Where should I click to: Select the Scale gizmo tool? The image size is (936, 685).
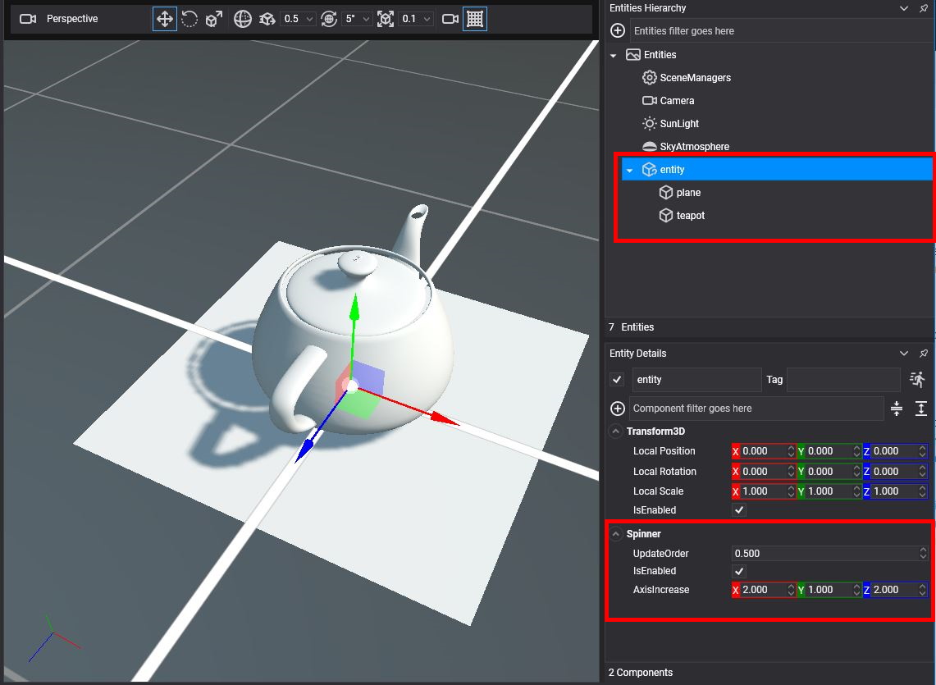pyautogui.click(x=213, y=19)
